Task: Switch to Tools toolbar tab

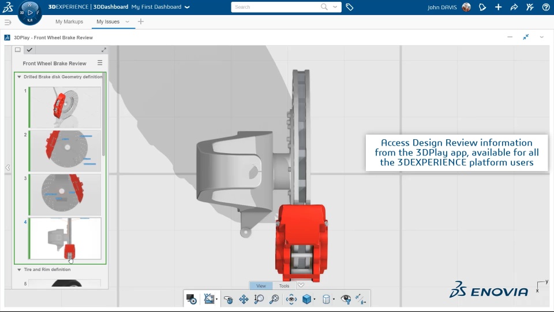Action: click(284, 286)
